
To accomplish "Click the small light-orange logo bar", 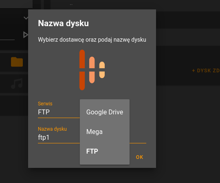I will pyautogui.click(x=102, y=70).
